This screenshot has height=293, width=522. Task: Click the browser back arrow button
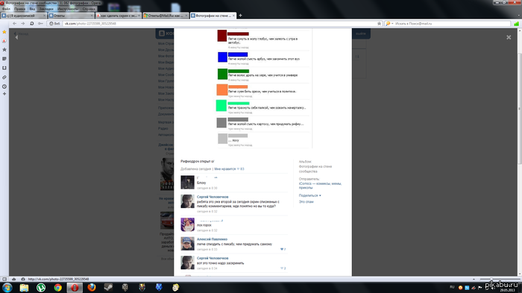pyautogui.click(x=14, y=24)
